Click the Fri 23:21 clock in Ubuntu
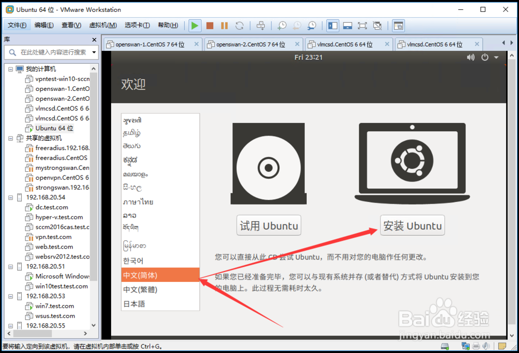The height and width of the screenshot is (353, 519). (x=308, y=57)
